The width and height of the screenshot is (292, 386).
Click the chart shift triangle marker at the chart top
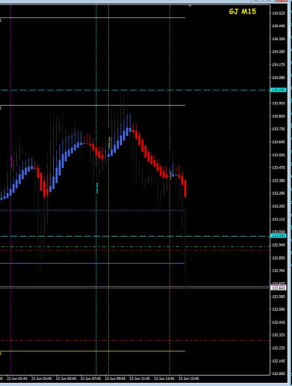[190, 6]
